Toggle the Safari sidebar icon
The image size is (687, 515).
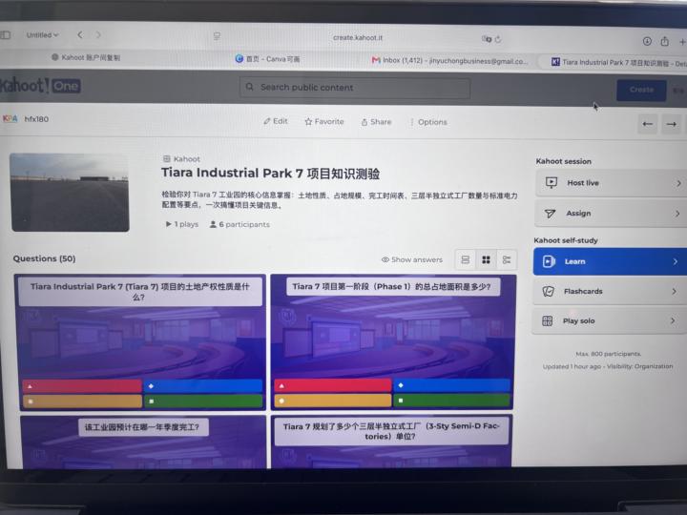[6, 34]
